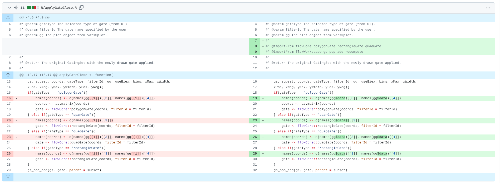Copy the file path R/applyGateClose.R
Viewport: 500px width, 183px height.
81,7
